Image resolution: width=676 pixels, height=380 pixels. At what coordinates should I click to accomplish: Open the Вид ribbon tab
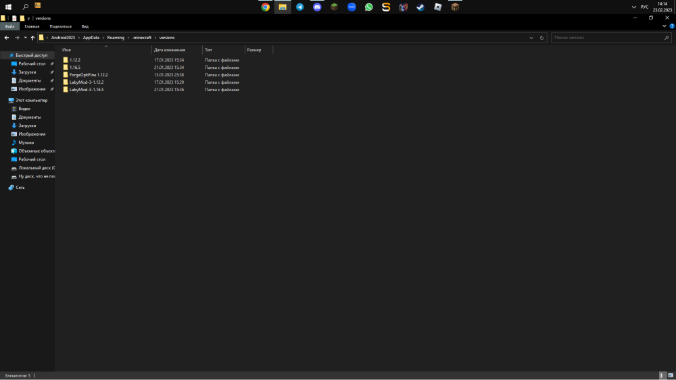coord(85,27)
